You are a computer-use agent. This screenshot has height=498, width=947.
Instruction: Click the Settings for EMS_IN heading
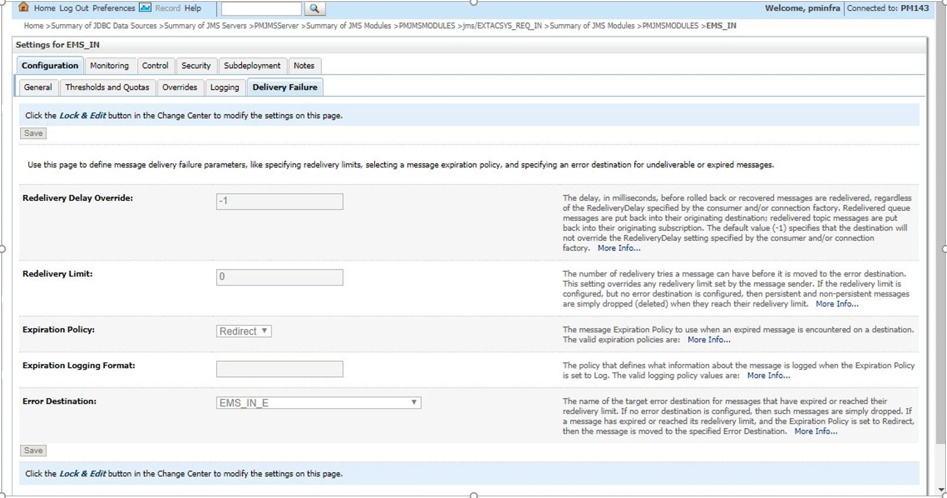(x=58, y=45)
